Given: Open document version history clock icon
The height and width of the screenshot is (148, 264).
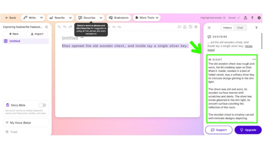Looking at the screenshot, I should point(190,27).
